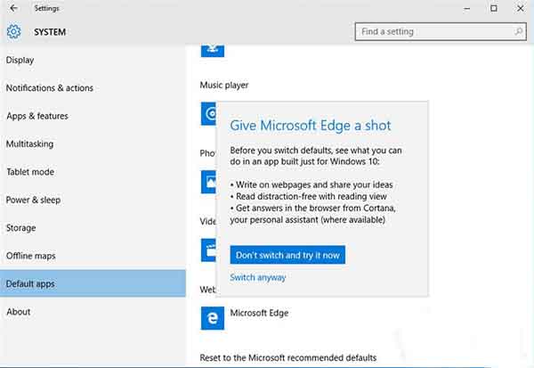Click the System gear icon

click(13, 32)
